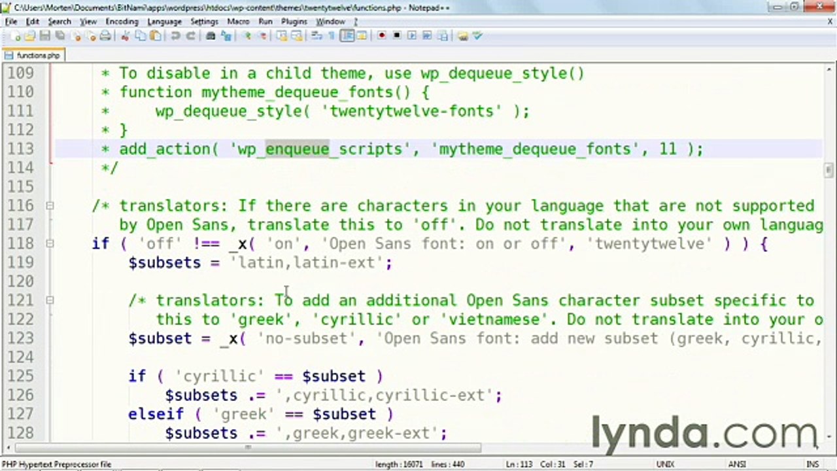Click the Print toolbar icon
Image resolution: width=837 pixels, height=471 pixels.
coord(105,36)
